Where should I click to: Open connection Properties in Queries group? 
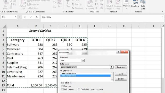[x=33, y=4]
